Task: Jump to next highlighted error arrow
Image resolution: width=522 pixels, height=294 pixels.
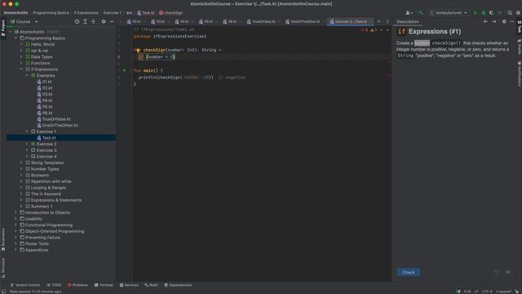Action: (387, 30)
